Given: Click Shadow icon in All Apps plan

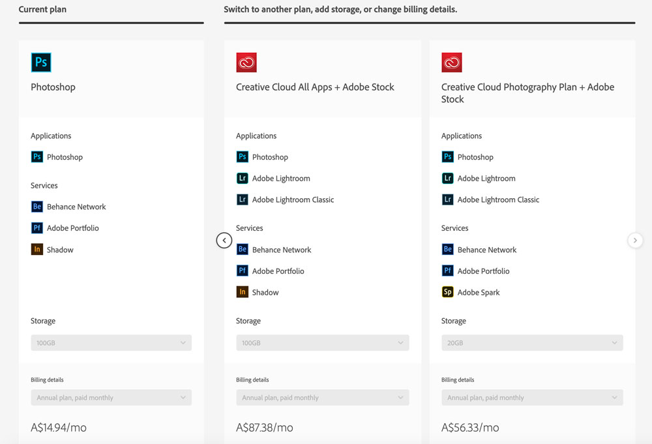Looking at the screenshot, I should pos(243,292).
